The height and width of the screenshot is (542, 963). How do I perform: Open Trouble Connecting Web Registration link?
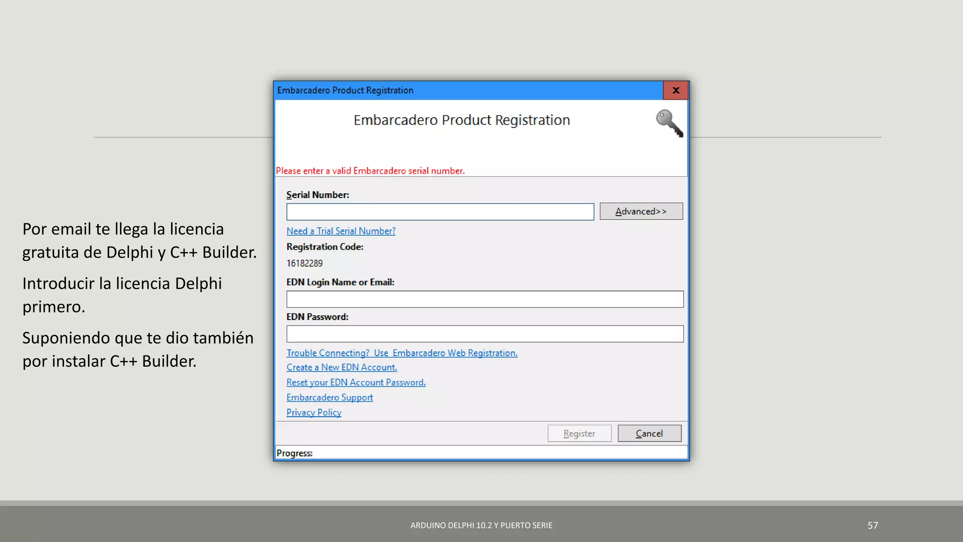pos(402,353)
